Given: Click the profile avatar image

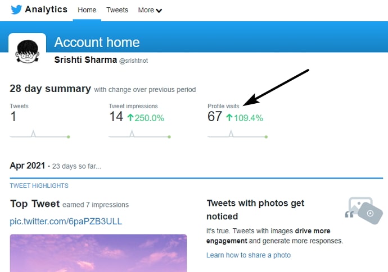Looking at the screenshot, I should [27, 52].
